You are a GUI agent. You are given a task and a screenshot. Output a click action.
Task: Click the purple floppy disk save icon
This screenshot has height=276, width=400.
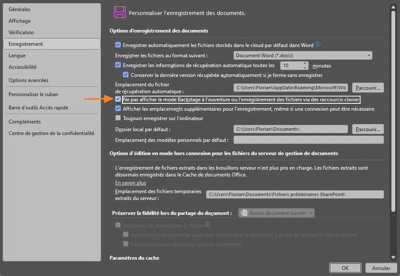[x=119, y=12]
